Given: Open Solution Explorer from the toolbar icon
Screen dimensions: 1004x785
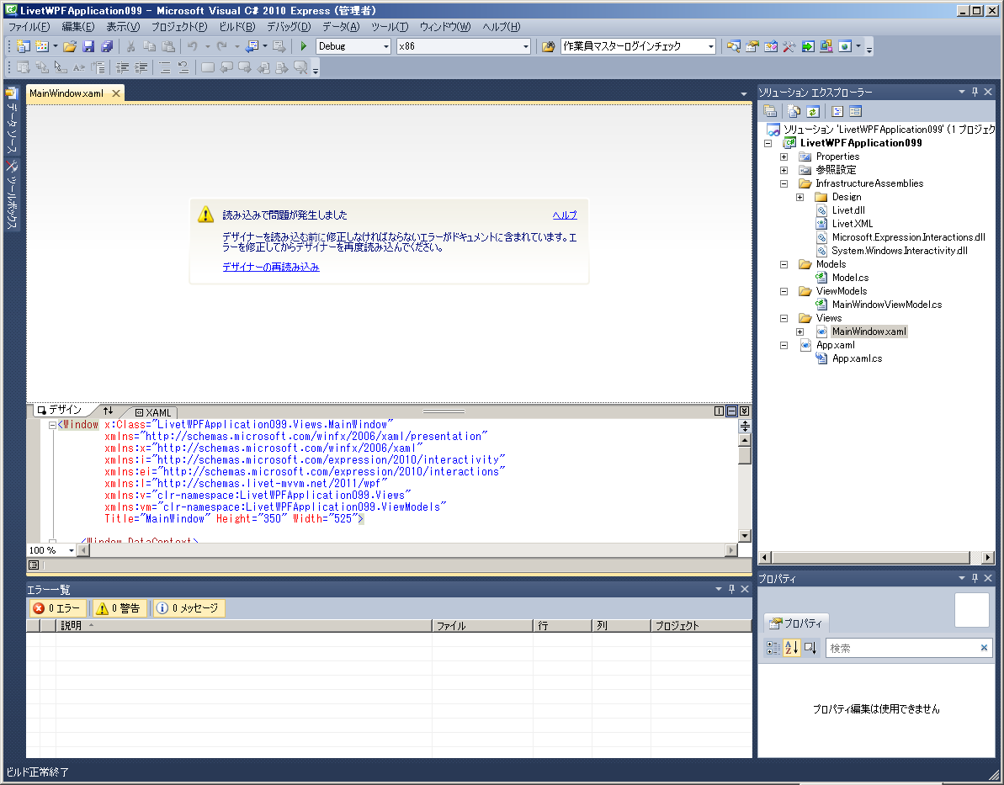Looking at the screenshot, I should point(734,46).
